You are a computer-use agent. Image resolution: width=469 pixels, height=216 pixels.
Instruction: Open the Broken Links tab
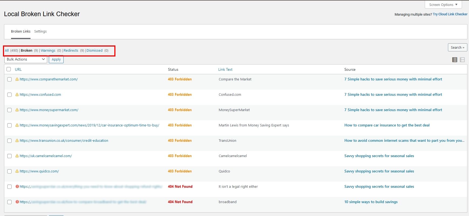coord(21,31)
